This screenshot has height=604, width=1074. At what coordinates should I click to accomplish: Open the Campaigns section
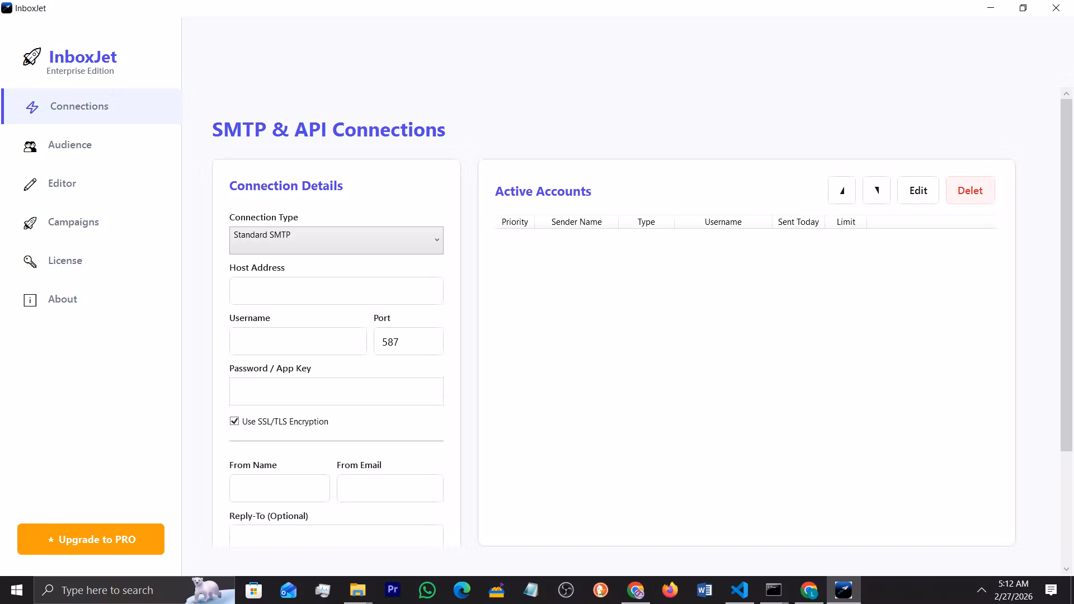(x=92, y=222)
